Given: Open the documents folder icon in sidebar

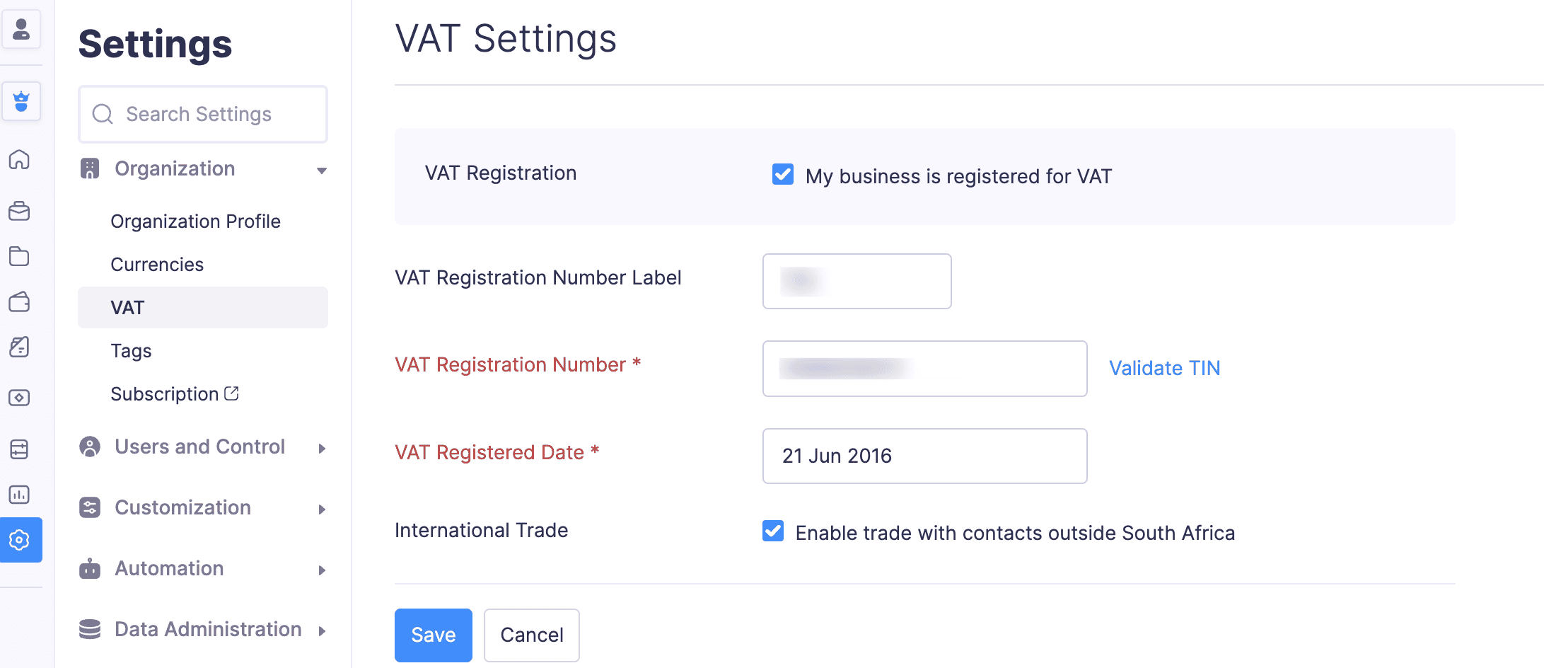Looking at the screenshot, I should pyautogui.click(x=21, y=256).
